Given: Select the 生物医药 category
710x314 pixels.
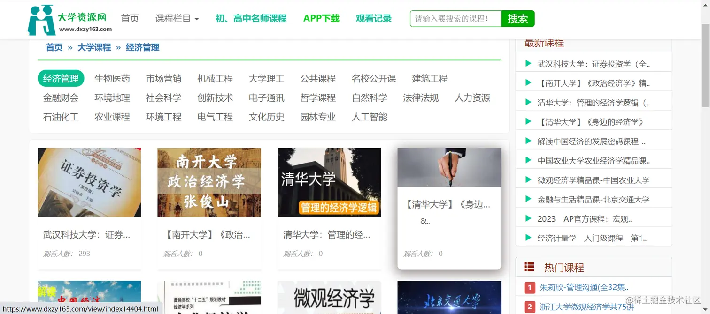Looking at the screenshot, I should [112, 78].
